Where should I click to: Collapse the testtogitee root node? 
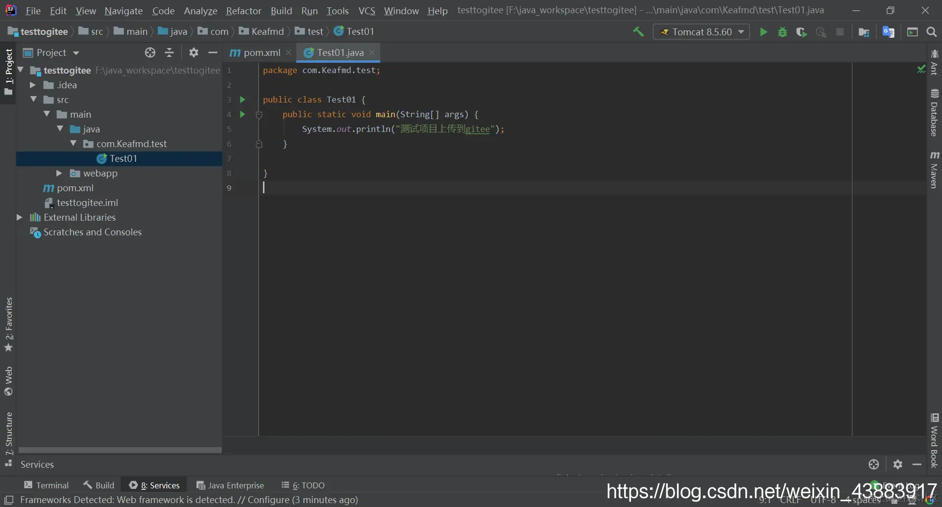pos(21,70)
